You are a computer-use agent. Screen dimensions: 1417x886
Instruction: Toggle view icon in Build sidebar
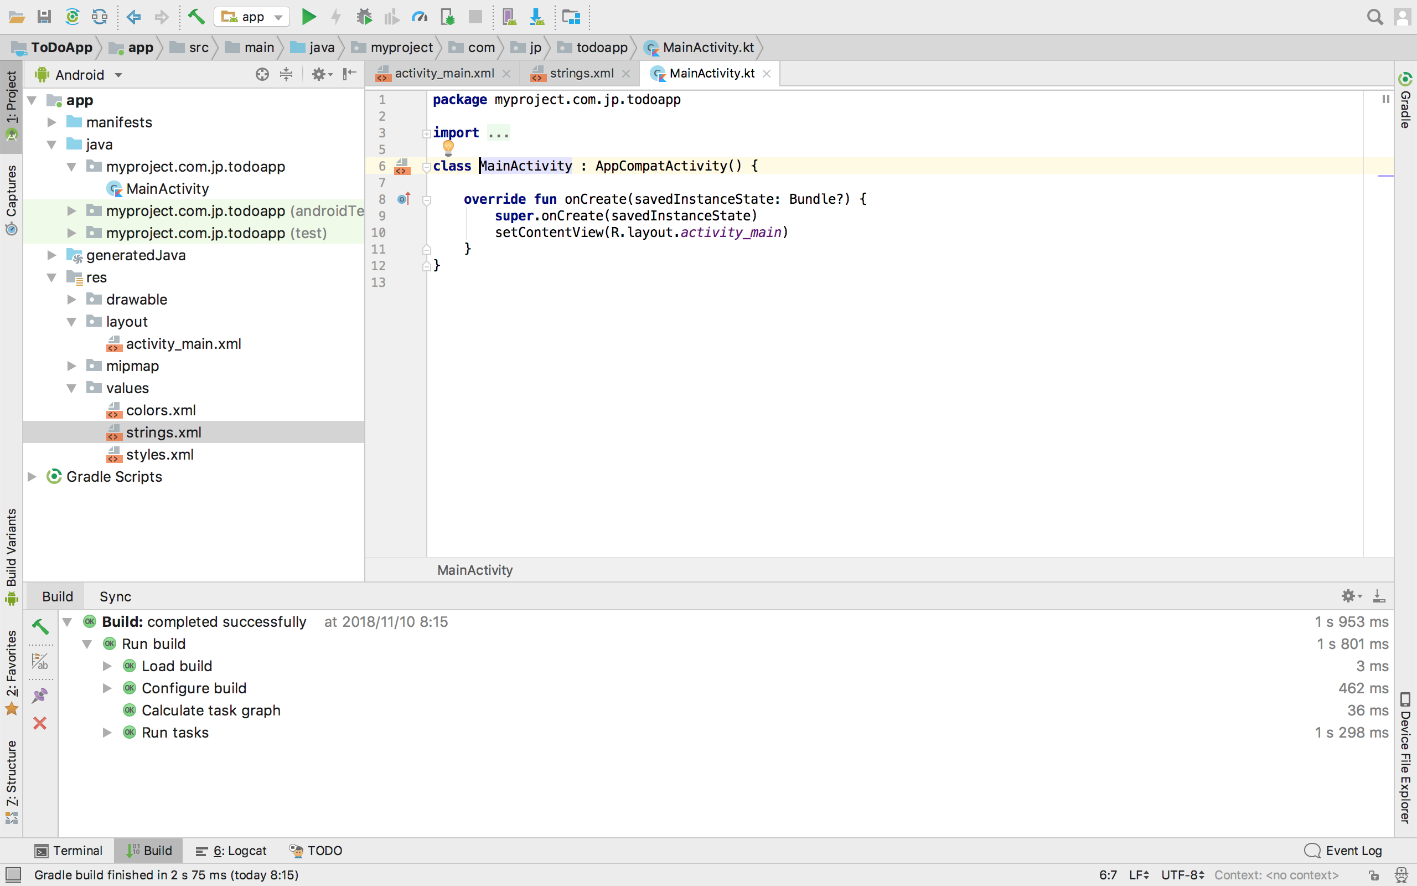[x=39, y=661]
